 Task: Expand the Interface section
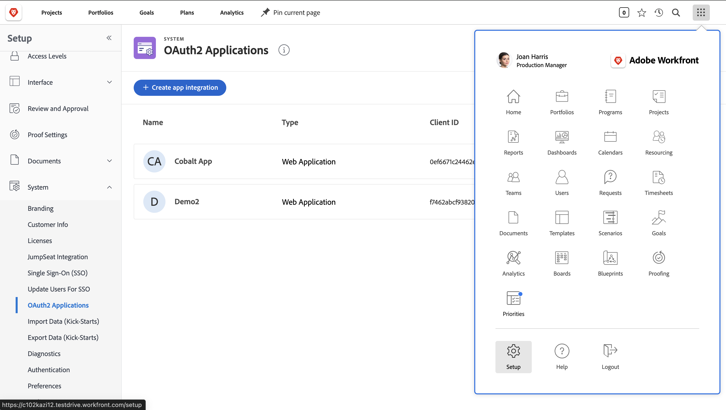tap(109, 82)
